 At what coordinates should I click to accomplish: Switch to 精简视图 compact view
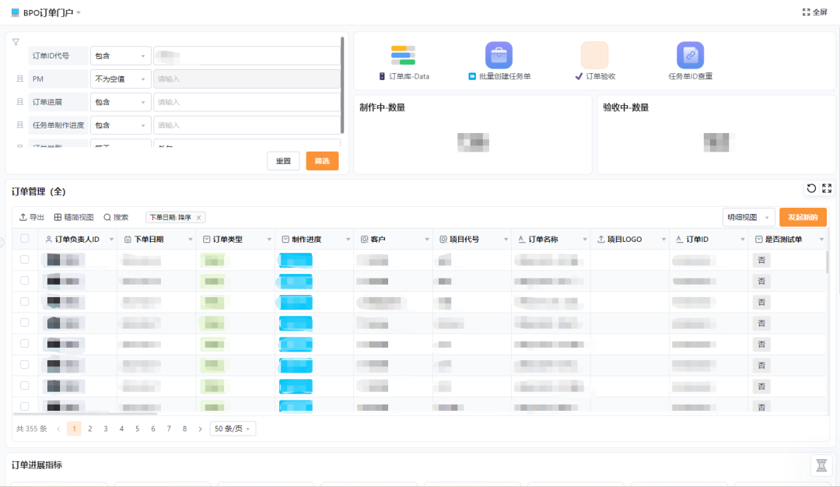point(74,218)
